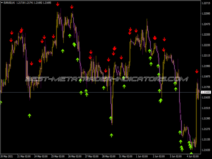Click the current price tag 1.21695 on the axis

pyautogui.click(x=205, y=93)
